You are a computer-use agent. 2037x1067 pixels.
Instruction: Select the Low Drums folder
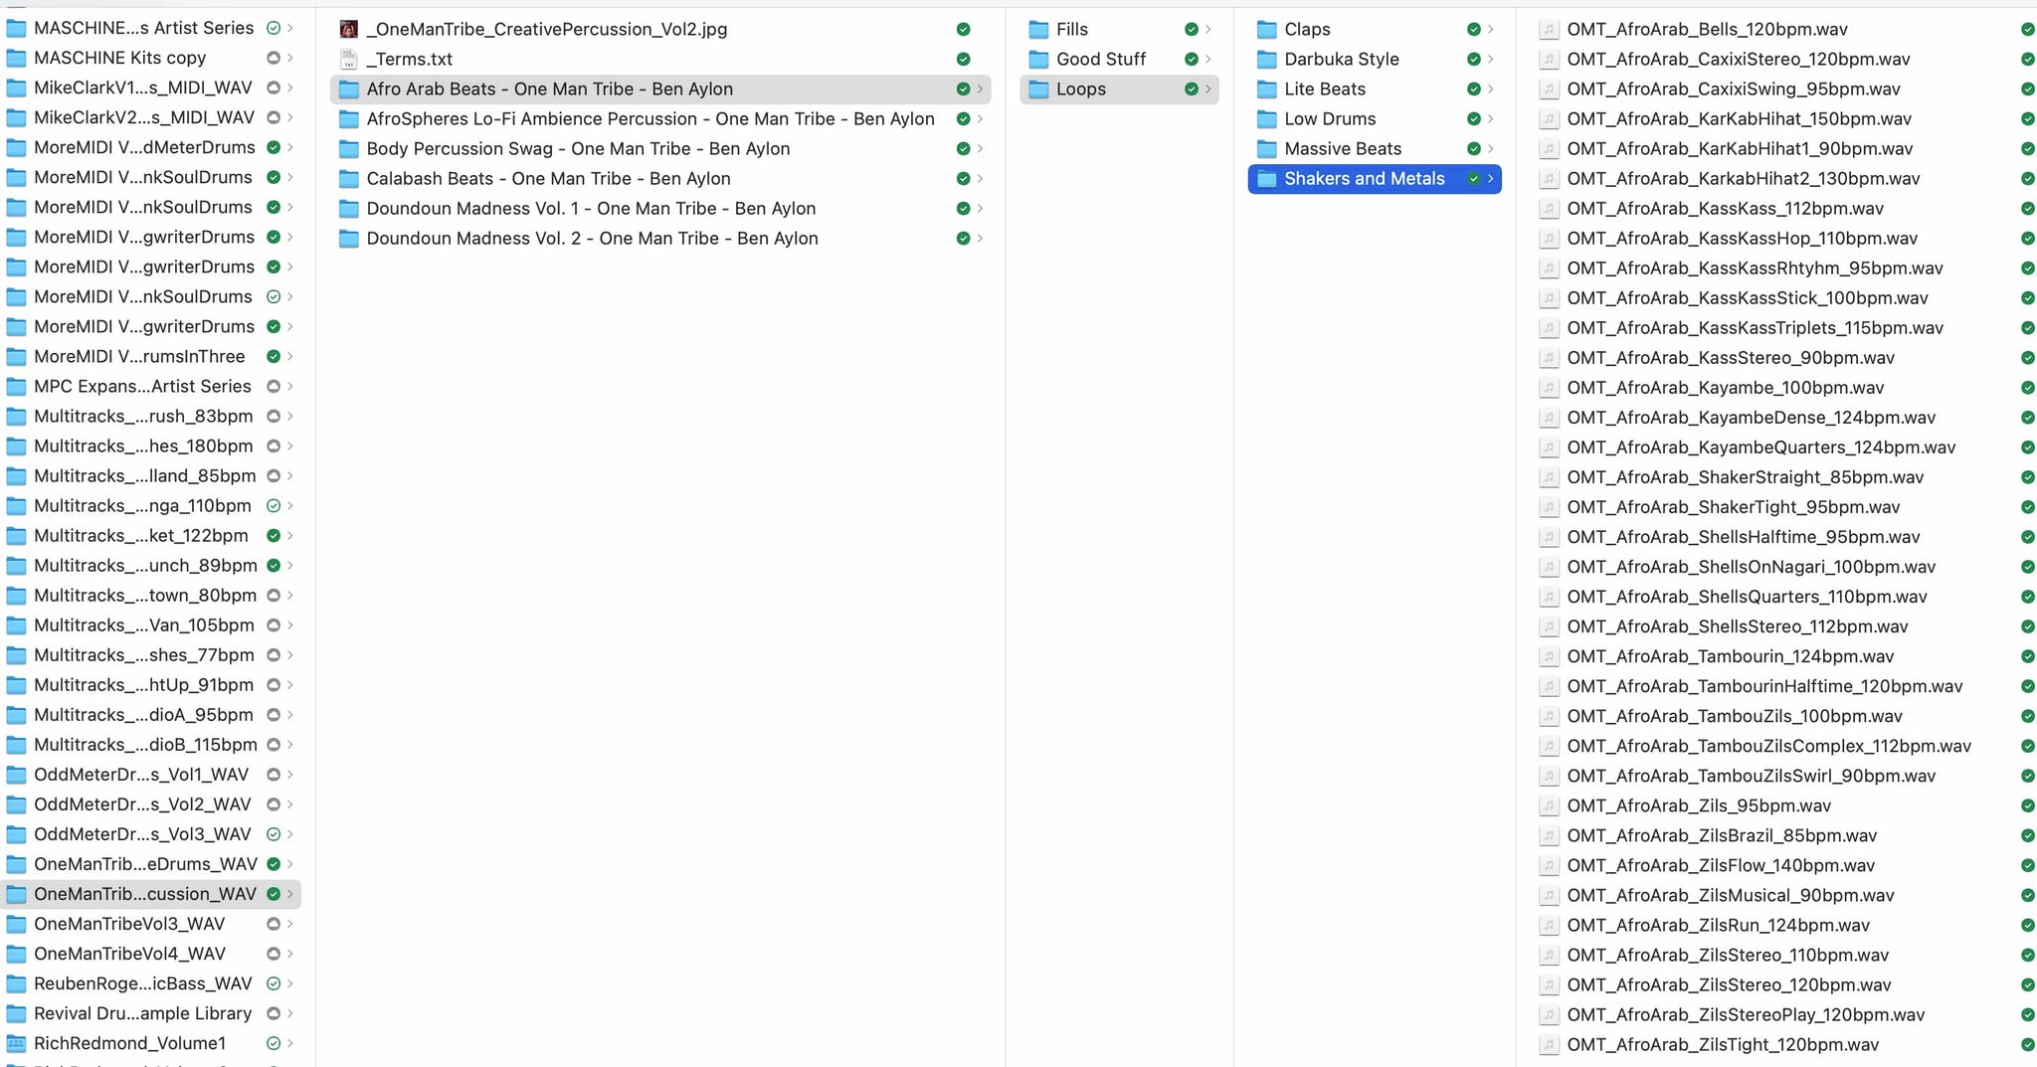pyautogui.click(x=1329, y=119)
